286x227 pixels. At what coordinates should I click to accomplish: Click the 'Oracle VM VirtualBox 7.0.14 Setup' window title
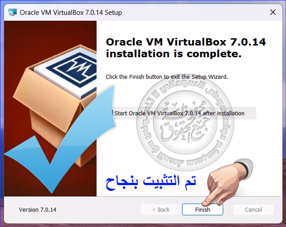[x=71, y=13]
